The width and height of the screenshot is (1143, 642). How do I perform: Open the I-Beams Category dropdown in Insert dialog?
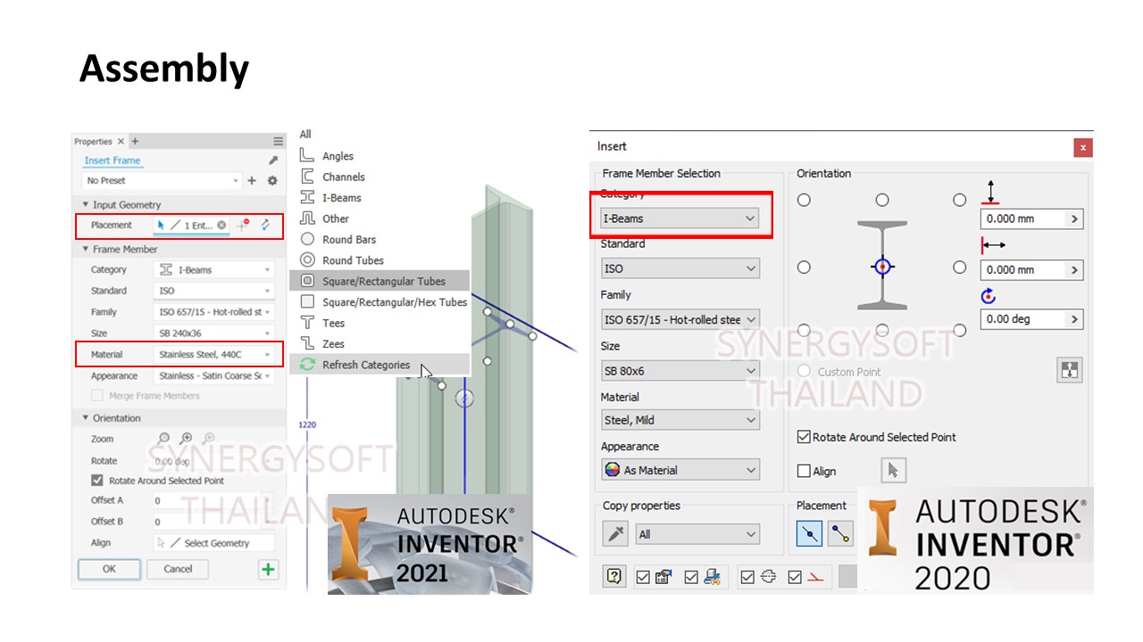[x=680, y=218]
